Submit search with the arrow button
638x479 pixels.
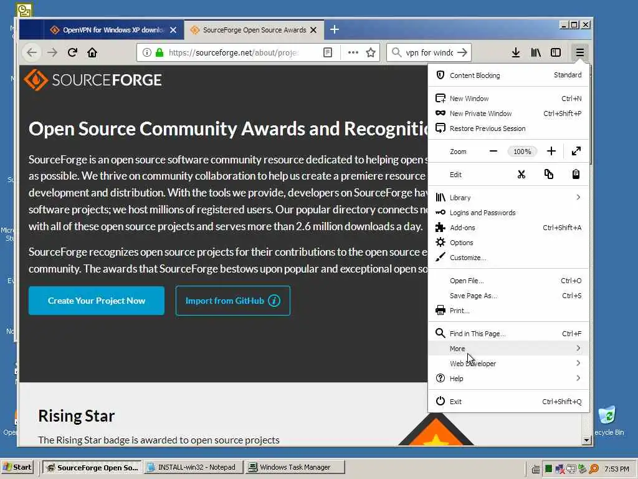pyautogui.click(x=462, y=52)
